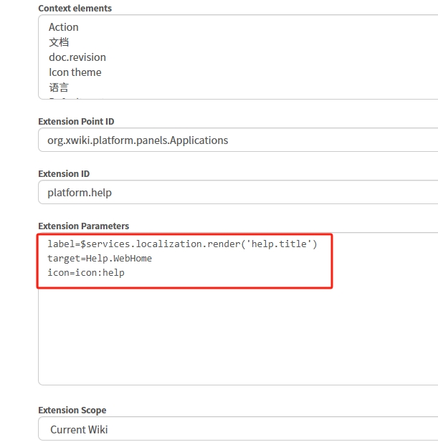The image size is (438, 442).
Task: Select "Action" in Context elements list
Action: (x=64, y=27)
